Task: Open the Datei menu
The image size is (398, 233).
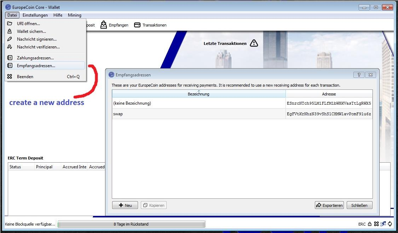Action: pos(12,15)
